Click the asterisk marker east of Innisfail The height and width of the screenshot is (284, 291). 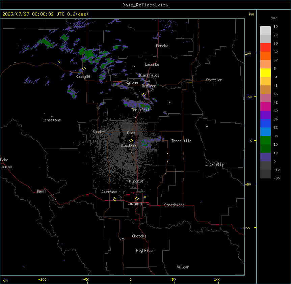tap(169, 102)
